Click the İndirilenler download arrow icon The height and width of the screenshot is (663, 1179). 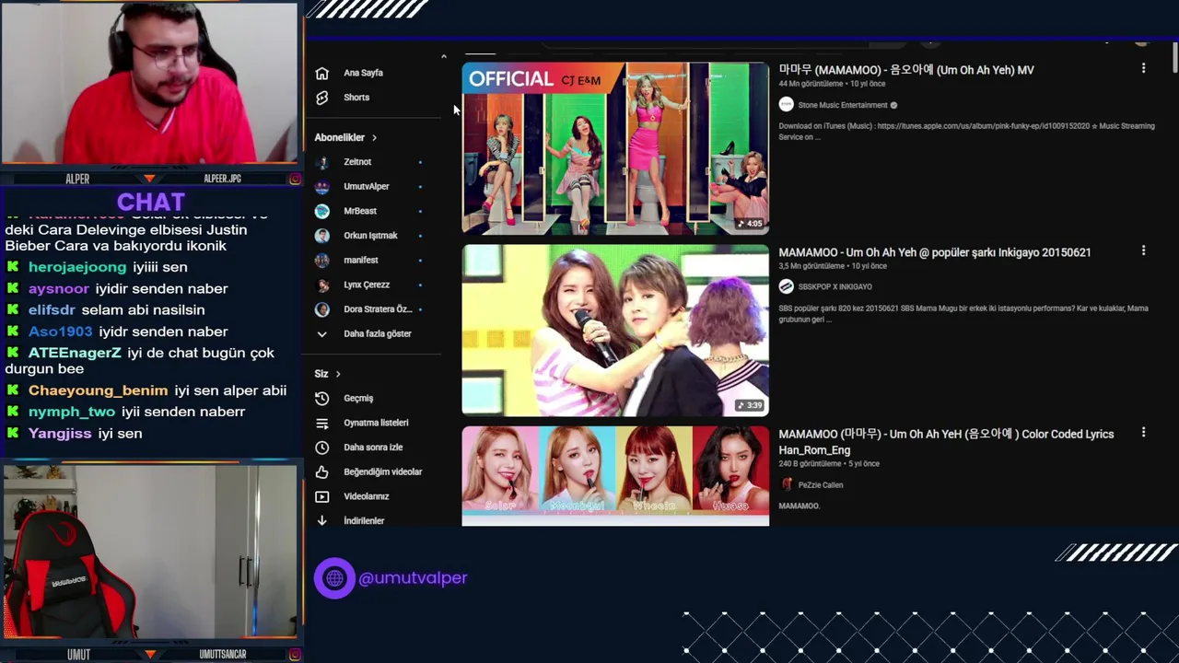(x=321, y=521)
